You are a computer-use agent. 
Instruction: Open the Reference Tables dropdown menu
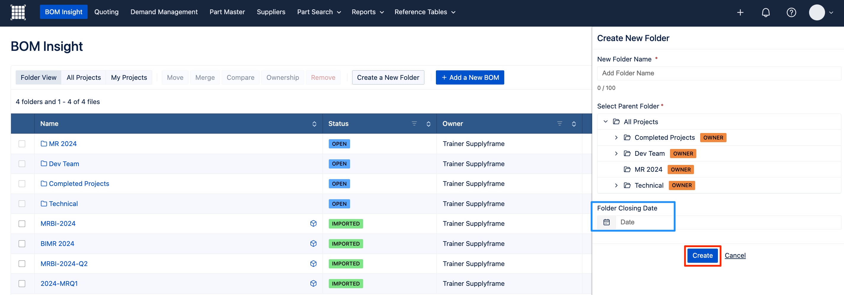click(x=425, y=12)
